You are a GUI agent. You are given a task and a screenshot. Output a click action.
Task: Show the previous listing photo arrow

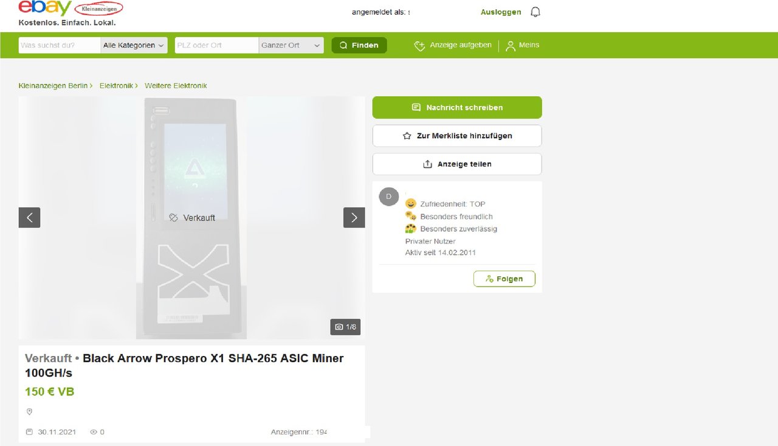coord(29,218)
